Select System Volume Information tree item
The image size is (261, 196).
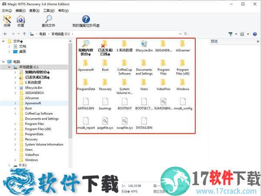[43, 145]
